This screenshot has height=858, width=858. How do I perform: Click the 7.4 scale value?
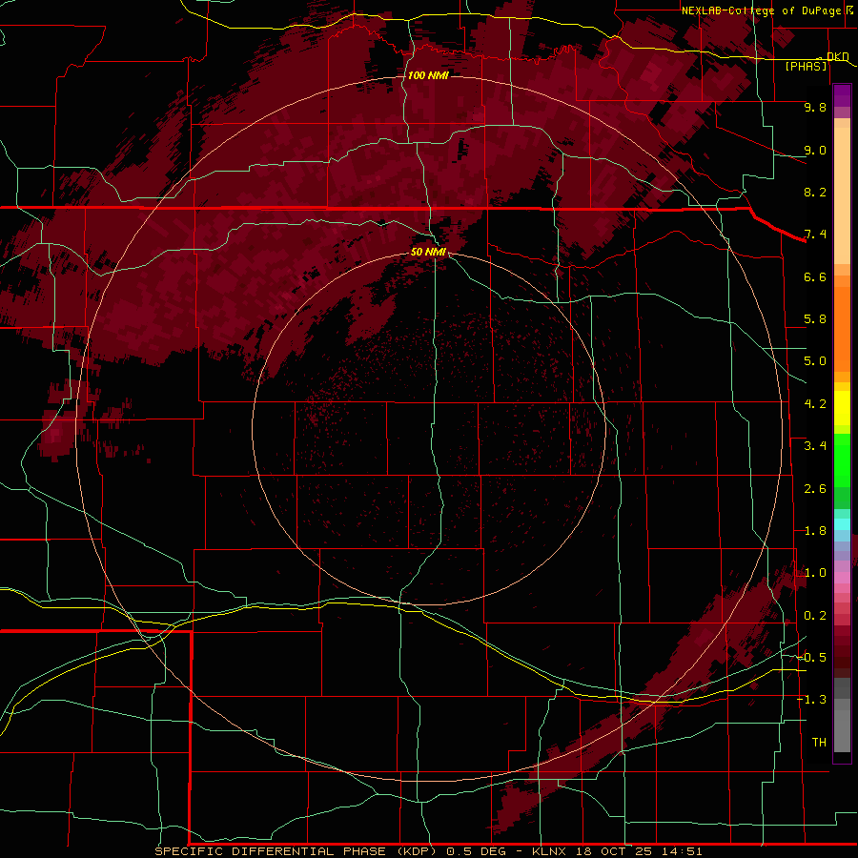pyautogui.click(x=815, y=235)
